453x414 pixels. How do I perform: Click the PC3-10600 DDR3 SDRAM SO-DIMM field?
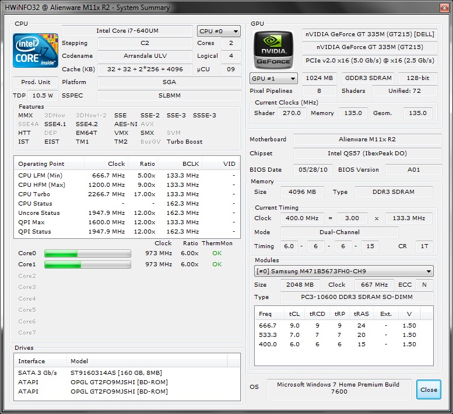357,297
